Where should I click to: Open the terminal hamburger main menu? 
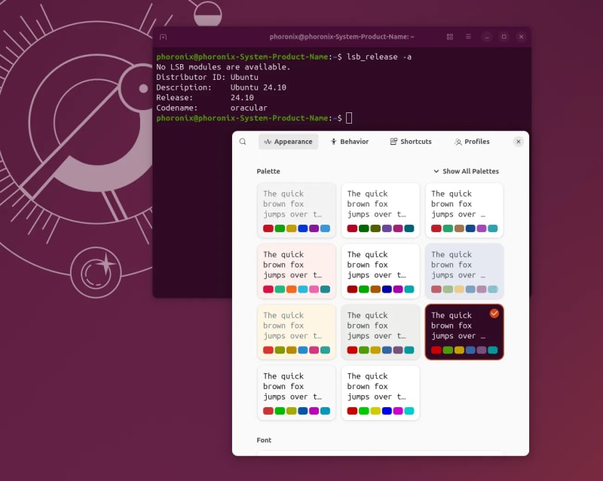coord(468,36)
